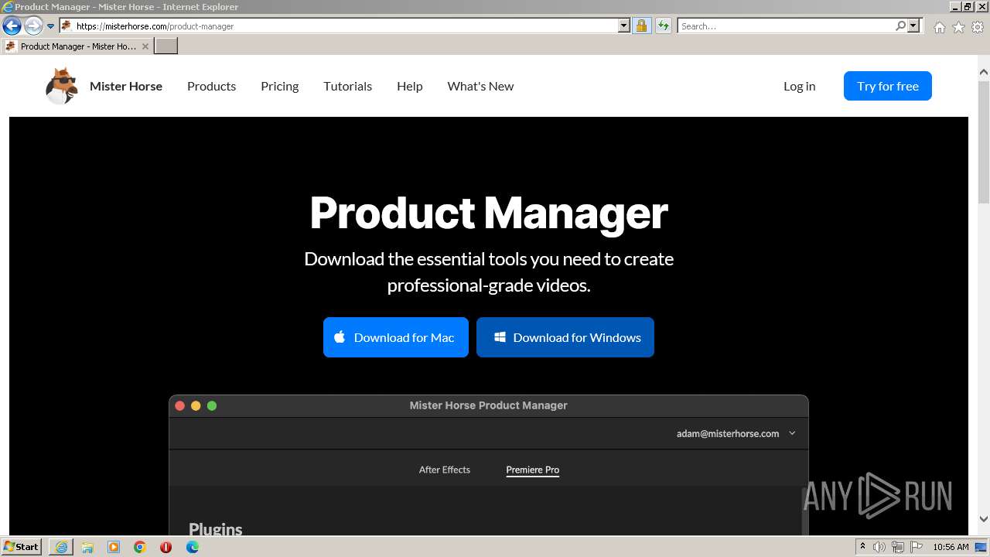Open the Opera taskbar icon

[x=166, y=547]
